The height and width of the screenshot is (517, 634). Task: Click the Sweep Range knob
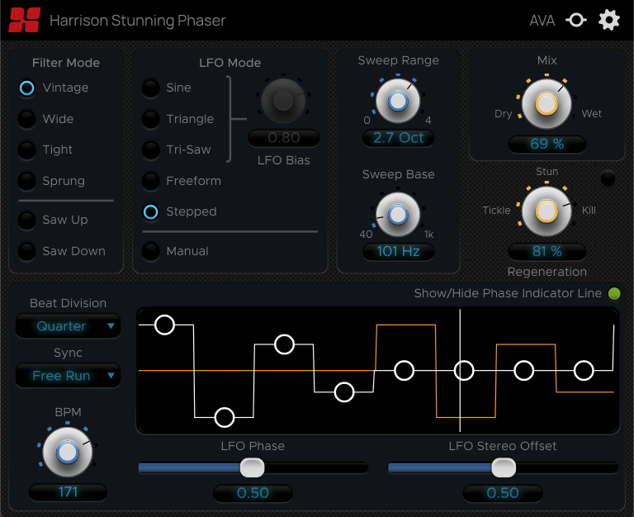(x=398, y=101)
